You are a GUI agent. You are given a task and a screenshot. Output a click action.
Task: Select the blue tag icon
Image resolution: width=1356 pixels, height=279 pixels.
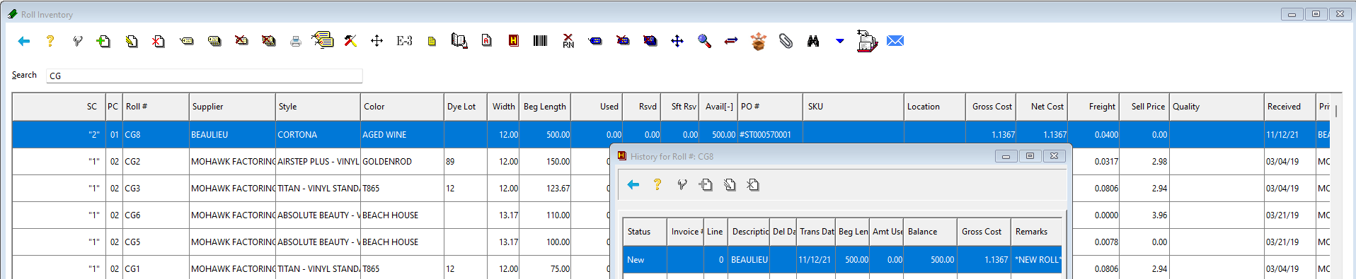click(x=596, y=42)
